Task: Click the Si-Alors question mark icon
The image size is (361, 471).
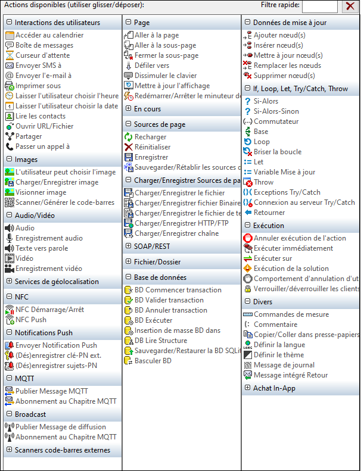Action: 248,101
